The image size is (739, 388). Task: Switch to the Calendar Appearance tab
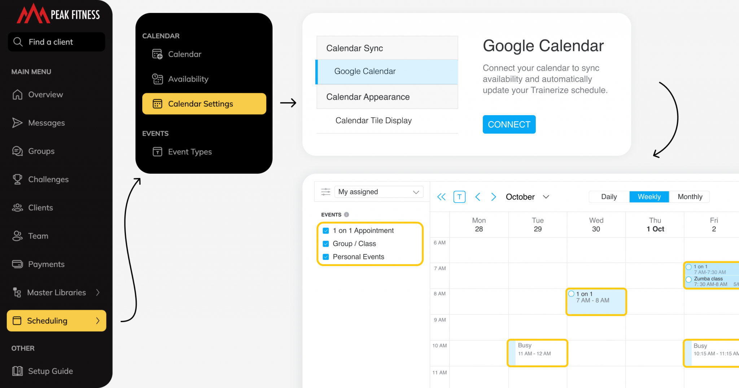point(368,97)
